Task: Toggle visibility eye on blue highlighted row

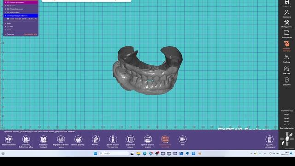Action: (x=8, y=16)
